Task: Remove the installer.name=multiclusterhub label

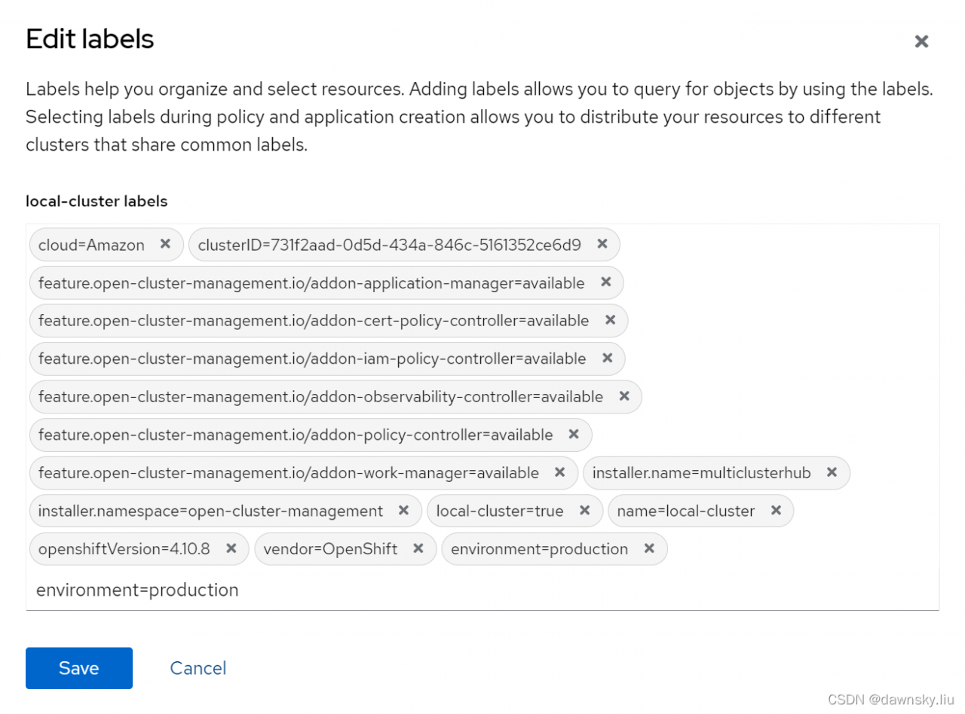Action: (832, 473)
